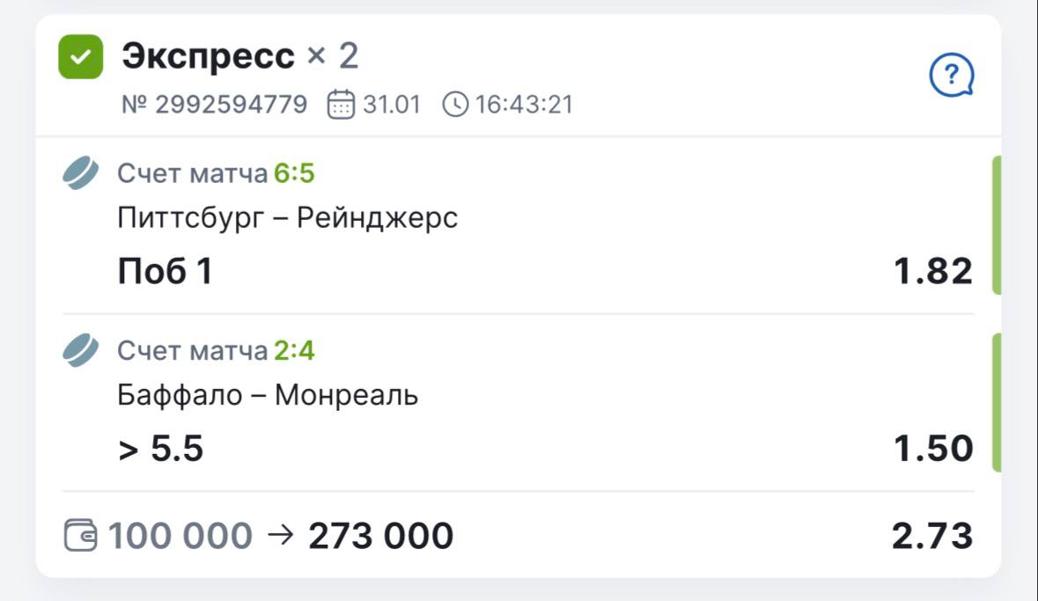Viewport: 1038px width, 601px height.
Task: Open the Питтсбург – Рейнджерс match
Action: [x=288, y=218]
